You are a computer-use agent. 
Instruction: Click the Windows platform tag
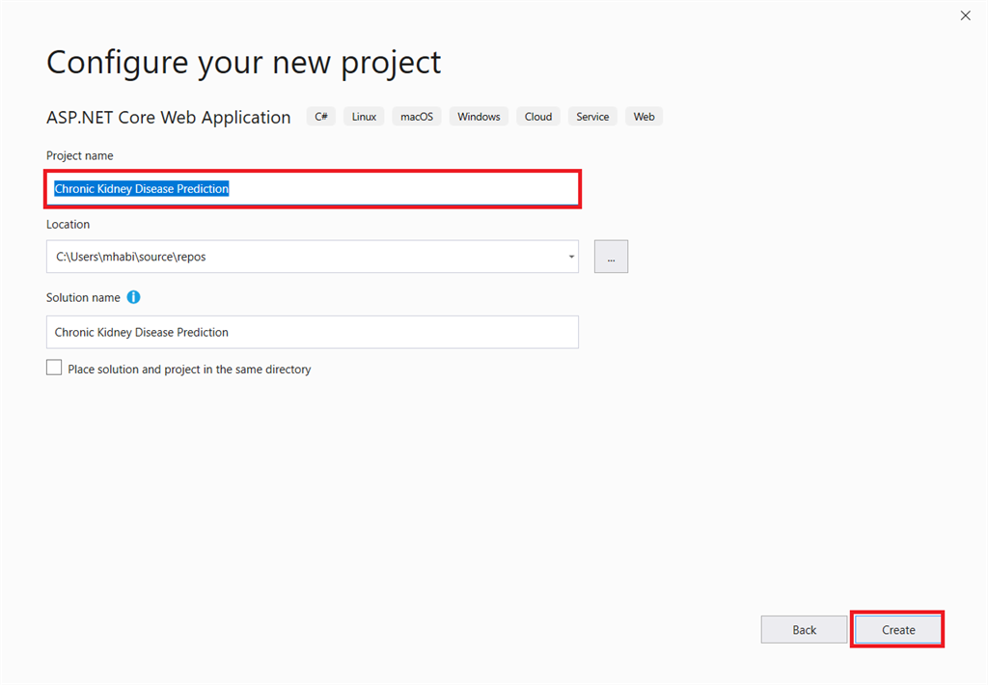pos(479,117)
